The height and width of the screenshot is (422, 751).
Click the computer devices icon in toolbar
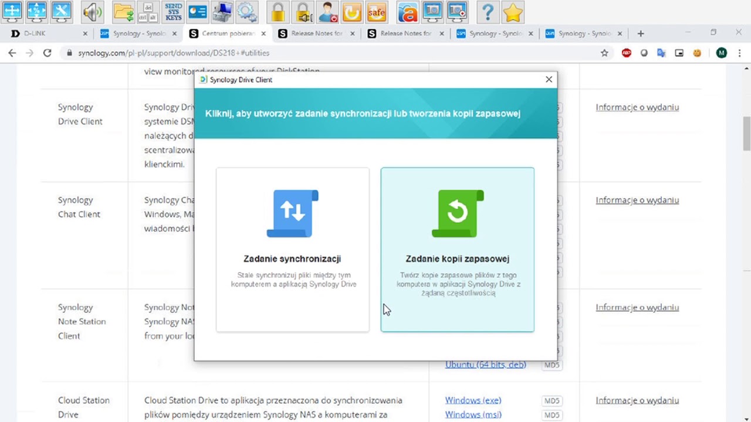222,11
